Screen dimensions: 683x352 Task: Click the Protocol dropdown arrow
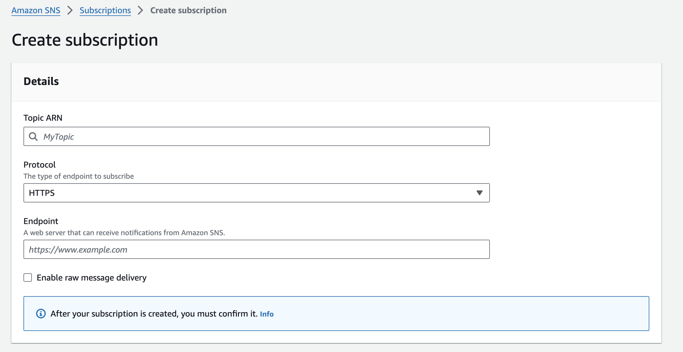[480, 193]
